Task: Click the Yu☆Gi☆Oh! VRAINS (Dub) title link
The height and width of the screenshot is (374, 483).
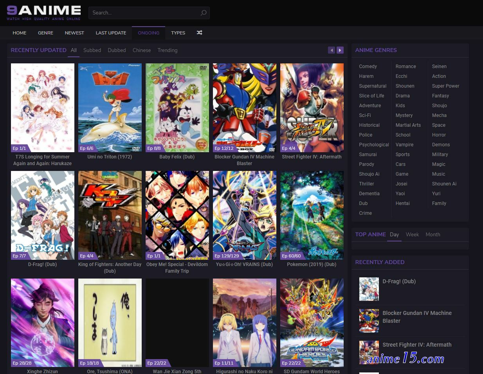Action: pos(244,264)
